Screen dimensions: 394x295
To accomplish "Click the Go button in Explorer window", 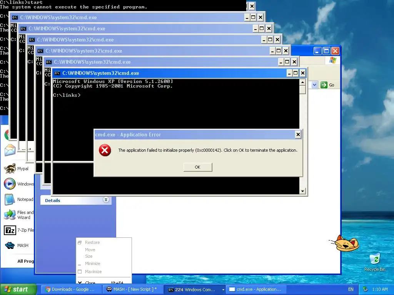I will click(327, 85).
